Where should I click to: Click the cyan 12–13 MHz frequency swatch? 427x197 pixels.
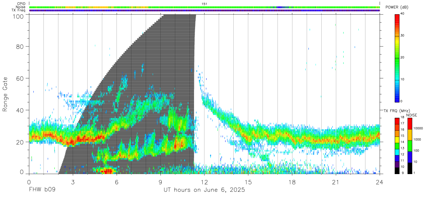tap(397, 152)
